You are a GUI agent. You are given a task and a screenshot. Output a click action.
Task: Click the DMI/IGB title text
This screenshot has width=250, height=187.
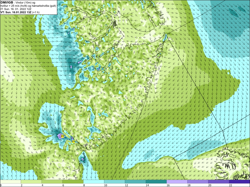[7, 3]
